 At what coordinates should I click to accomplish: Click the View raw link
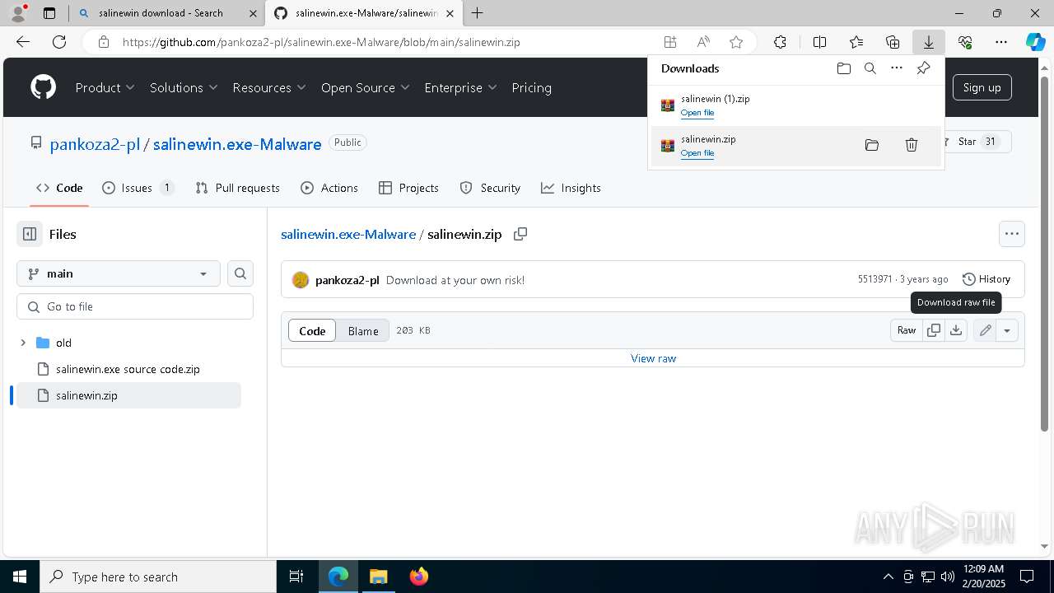653,358
